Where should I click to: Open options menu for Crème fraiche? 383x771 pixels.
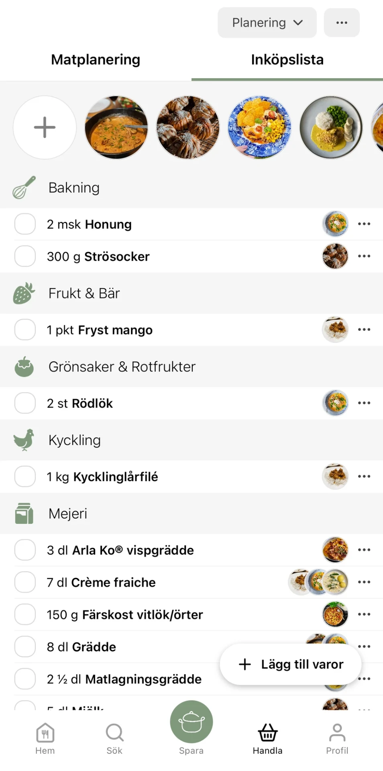point(364,582)
